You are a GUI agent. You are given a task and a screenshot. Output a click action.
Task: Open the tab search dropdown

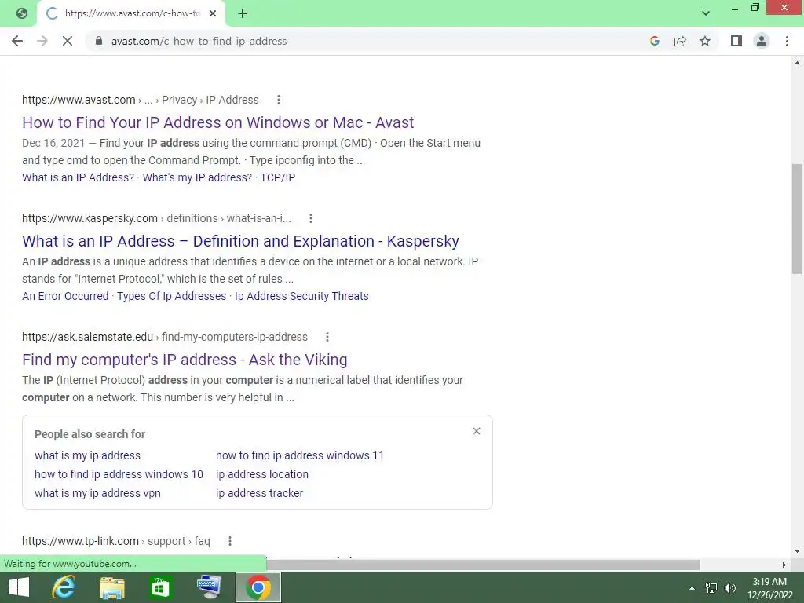706,13
